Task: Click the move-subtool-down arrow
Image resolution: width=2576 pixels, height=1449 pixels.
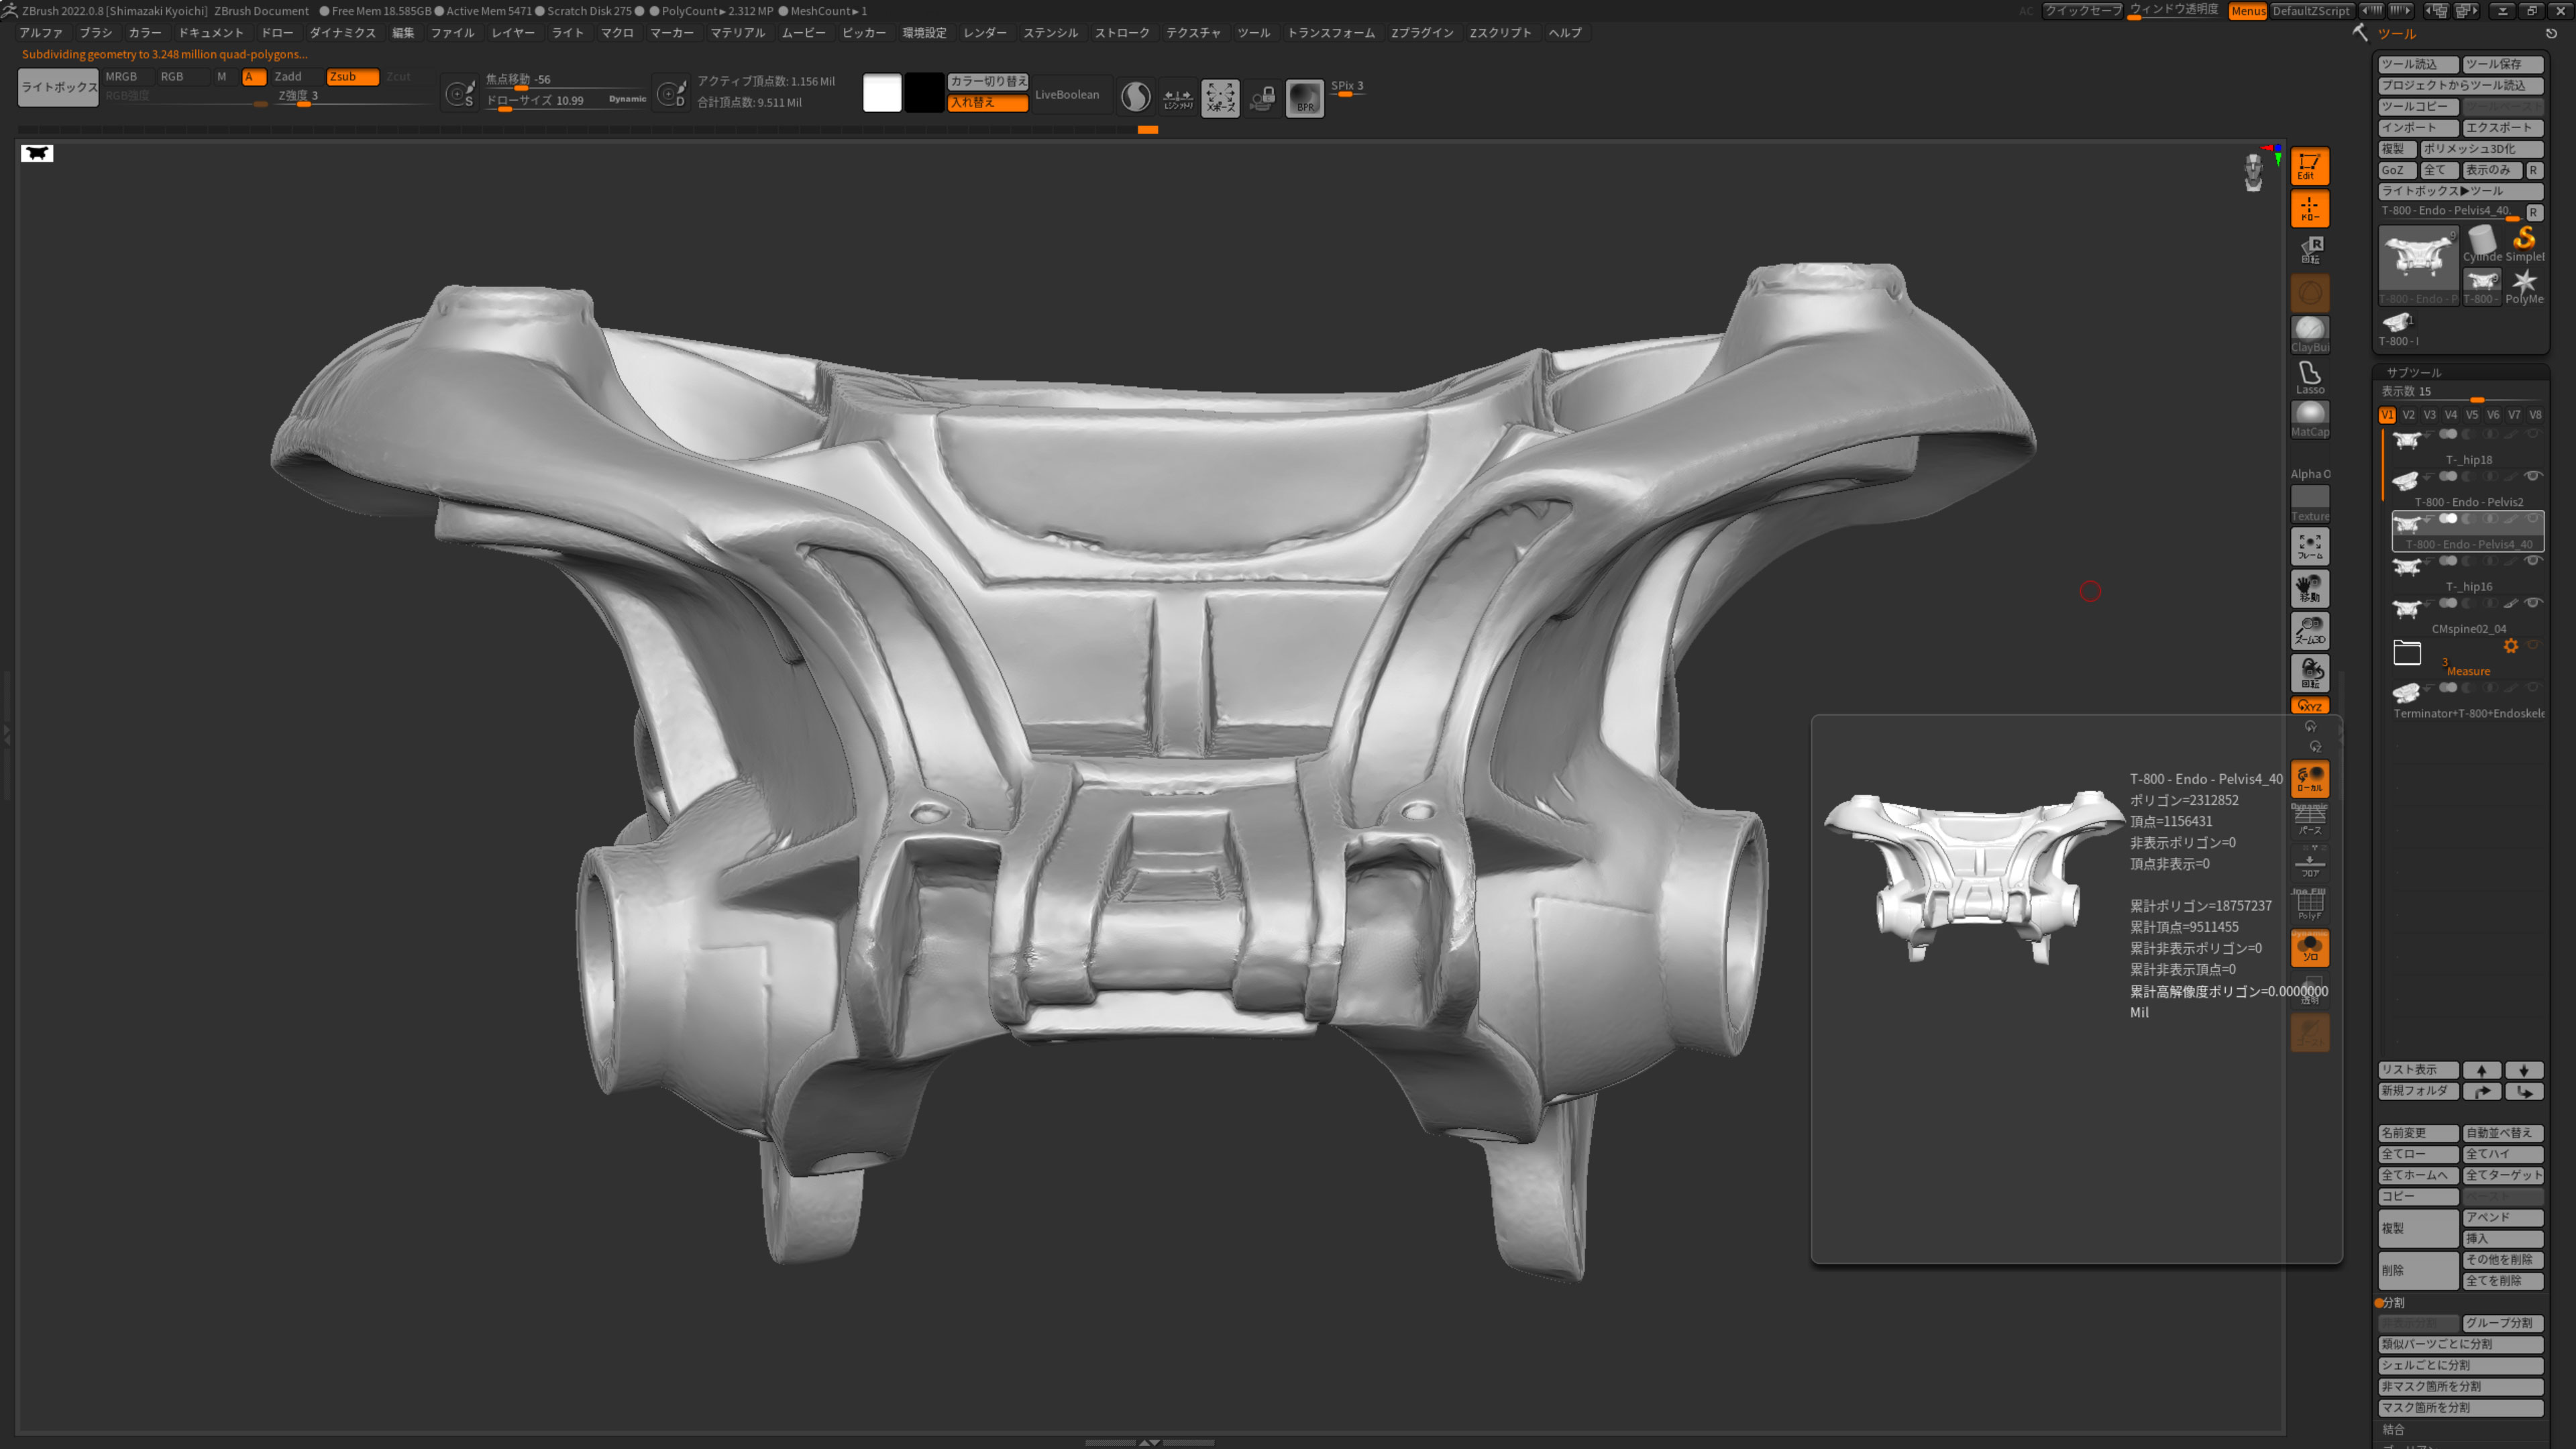Action: coord(2524,1070)
